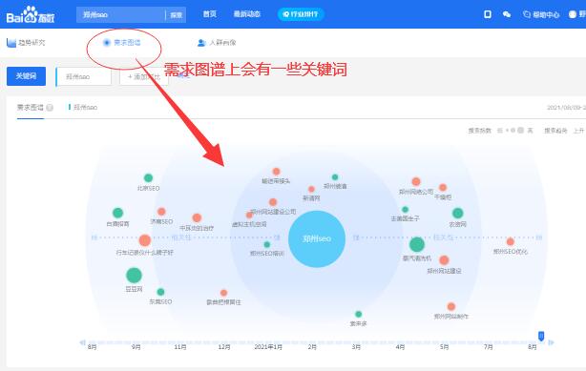Click the Baidu Index logo
Viewport: 586px width, 371px height.
[x=31, y=15]
